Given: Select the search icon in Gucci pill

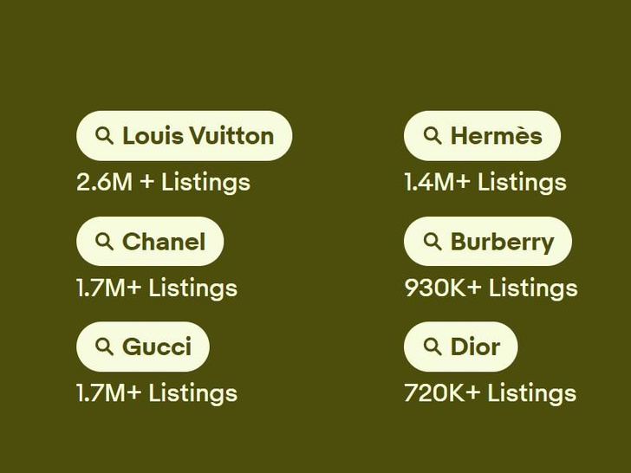Looking at the screenshot, I should click(x=104, y=347).
